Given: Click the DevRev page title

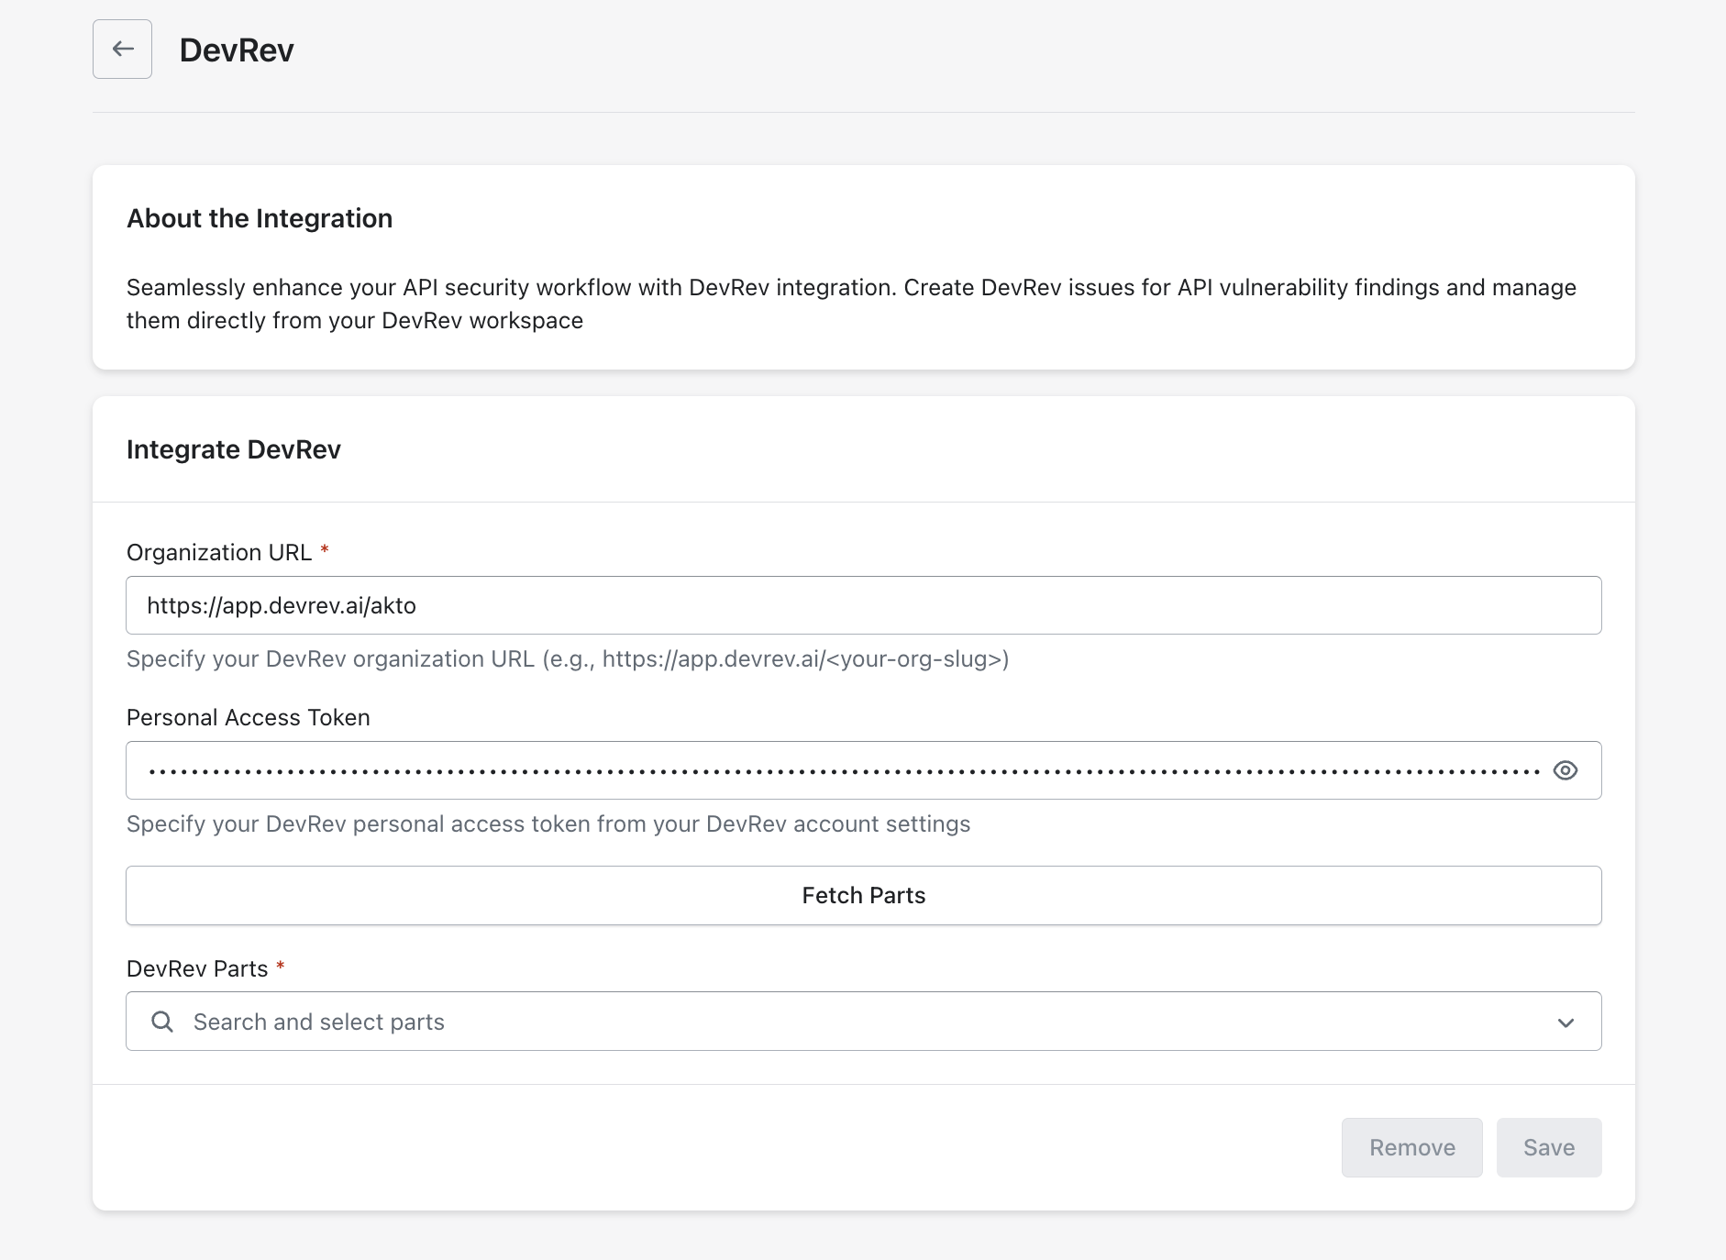Looking at the screenshot, I should tap(237, 50).
